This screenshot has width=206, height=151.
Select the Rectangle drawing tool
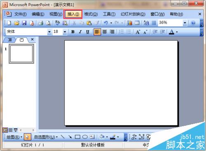tap(77, 137)
